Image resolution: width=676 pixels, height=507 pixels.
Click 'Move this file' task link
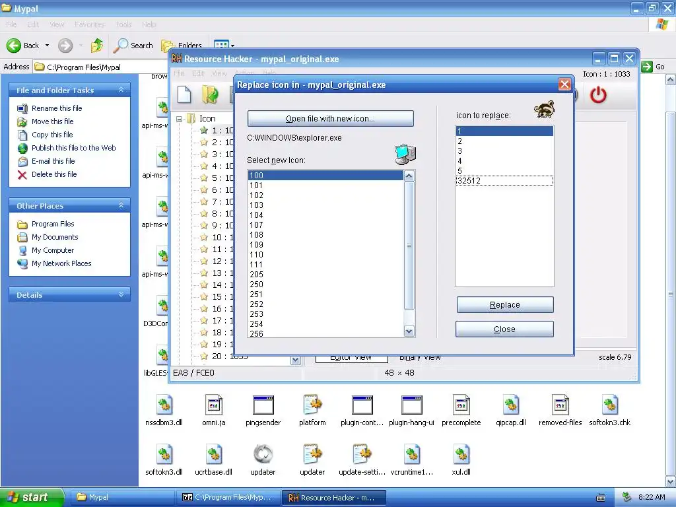tap(53, 121)
